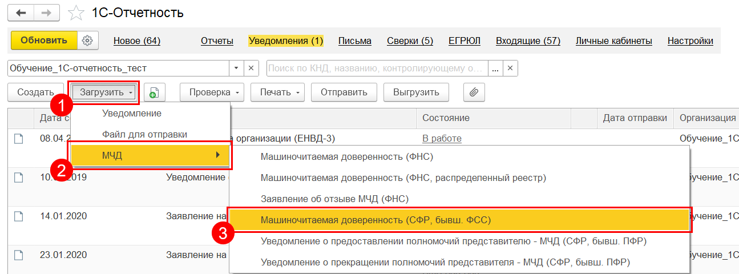Click the back navigation arrow
This screenshot has width=739, height=274.
point(21,13)
